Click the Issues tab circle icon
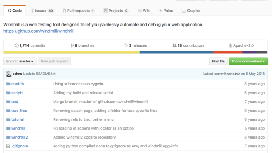 coord(32,11)
